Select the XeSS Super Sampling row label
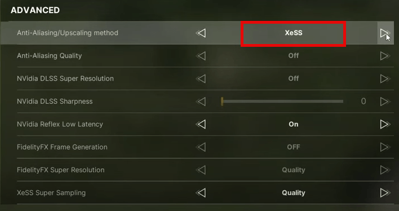The height and width of the screenshot is (211, 399). [x=51, y=193]
